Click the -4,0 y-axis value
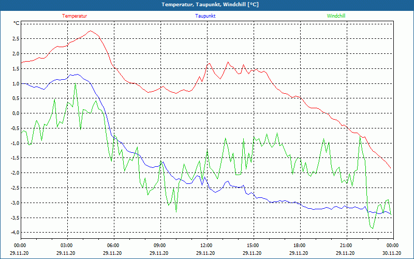Screen dimensions: 414x259 point(15,232)
